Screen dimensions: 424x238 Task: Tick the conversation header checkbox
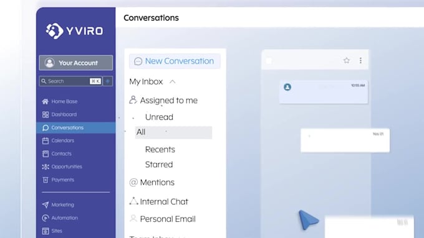coord(269,61)
